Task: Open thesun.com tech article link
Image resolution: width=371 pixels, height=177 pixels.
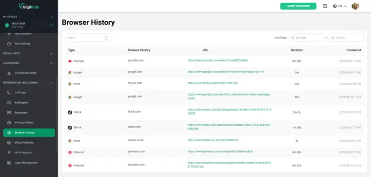Action: 213,83
